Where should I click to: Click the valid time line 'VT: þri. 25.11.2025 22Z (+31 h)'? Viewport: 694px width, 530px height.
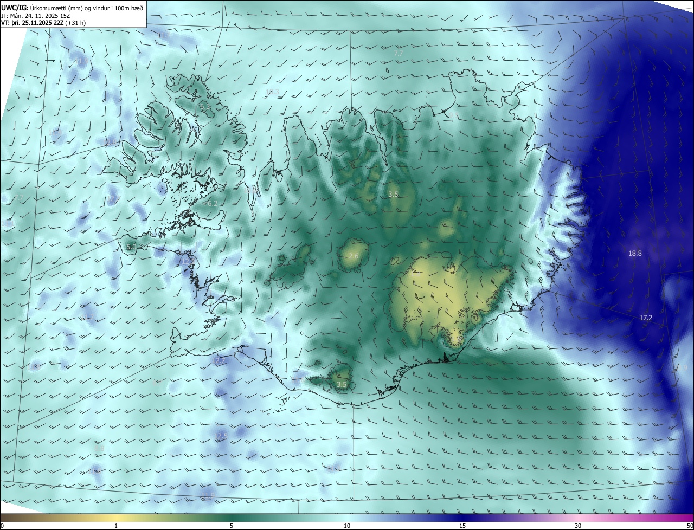pyautogui.click(x=43, y=23)
